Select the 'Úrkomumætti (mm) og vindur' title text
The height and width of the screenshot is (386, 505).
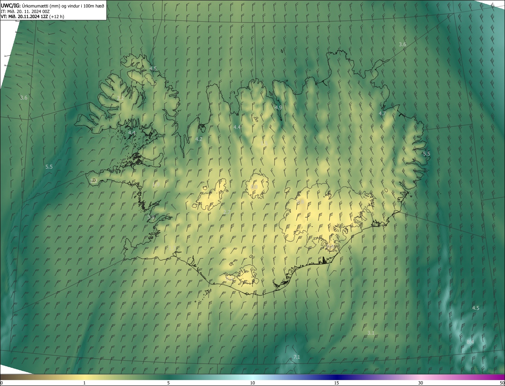point(52,6)
